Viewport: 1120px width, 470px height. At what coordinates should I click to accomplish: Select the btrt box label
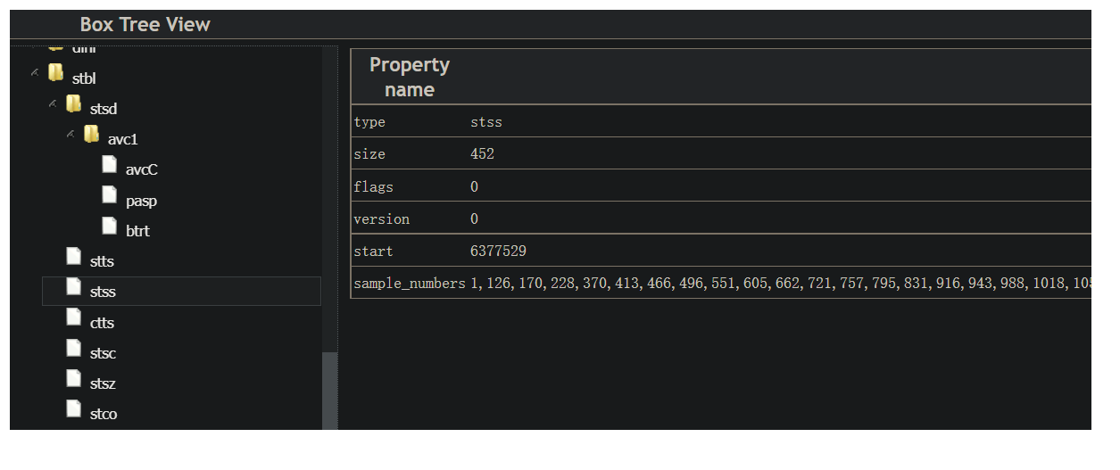pyautogui.click(x=137, y=231)
